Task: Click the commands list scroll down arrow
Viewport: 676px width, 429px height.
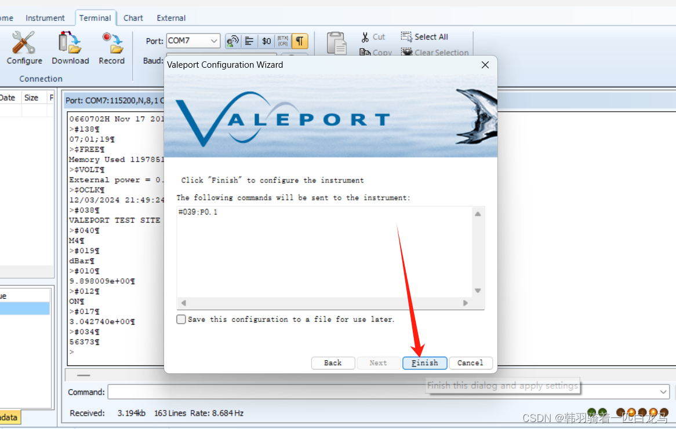Action: coord(478,291)
